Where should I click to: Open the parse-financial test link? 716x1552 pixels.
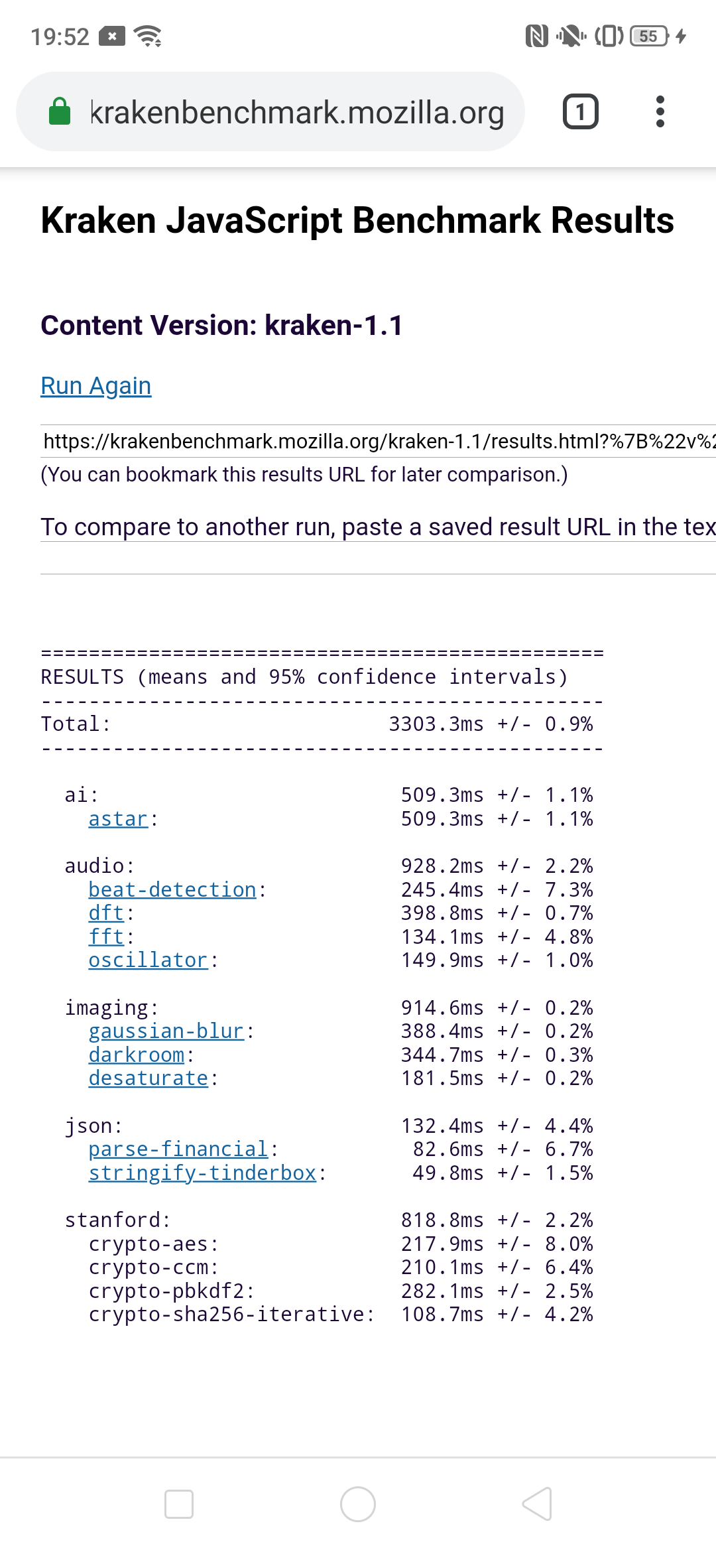(178, 1149)
